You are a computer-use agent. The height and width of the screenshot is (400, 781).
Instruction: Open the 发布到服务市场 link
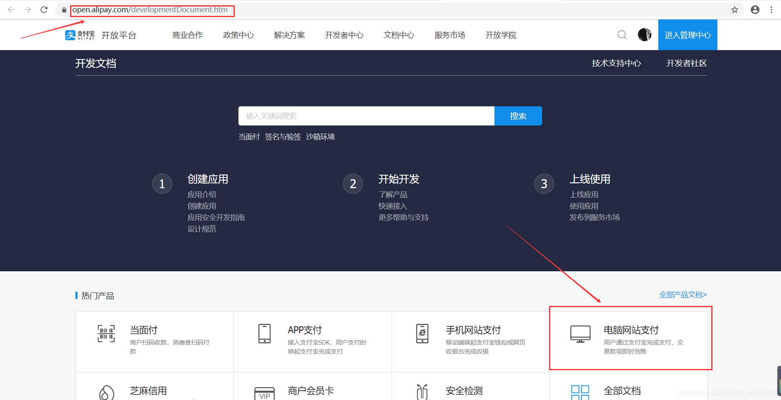[595, 218]
